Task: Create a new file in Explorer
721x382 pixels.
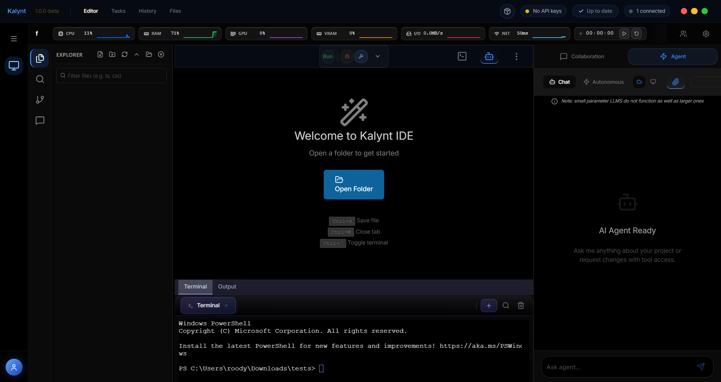Action: 100,54
